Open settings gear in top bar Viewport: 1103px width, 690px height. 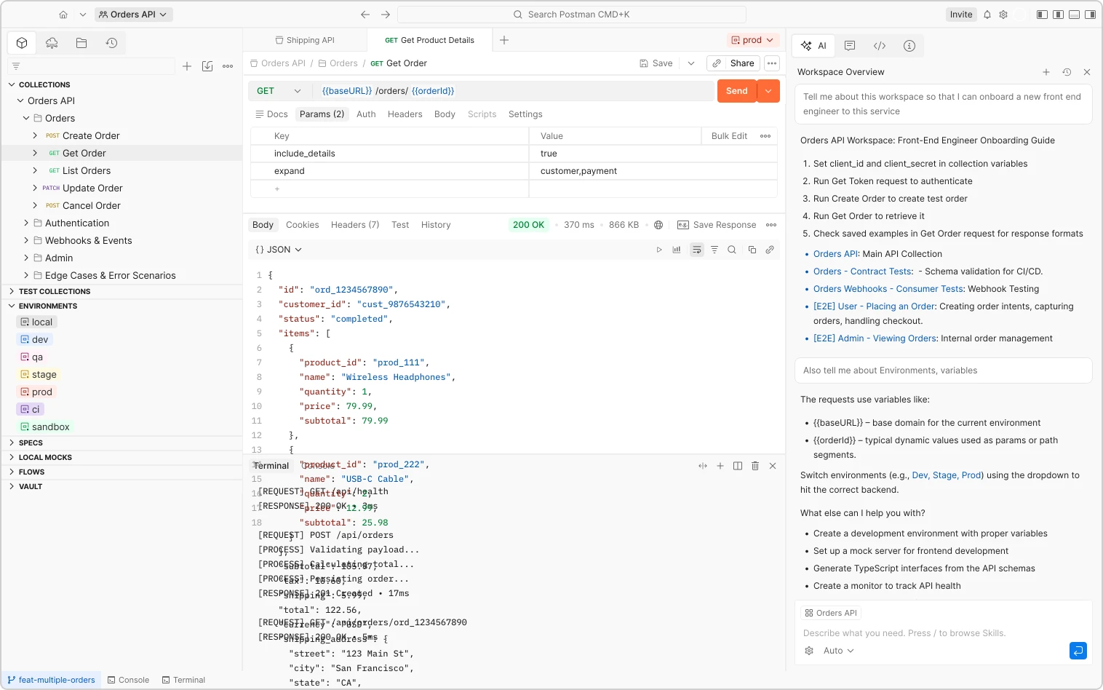click(1003, 15)
